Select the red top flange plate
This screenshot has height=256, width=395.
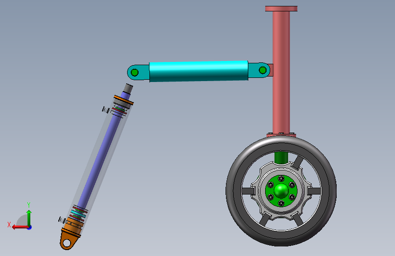pyautogui.click(x=281, y=9)
